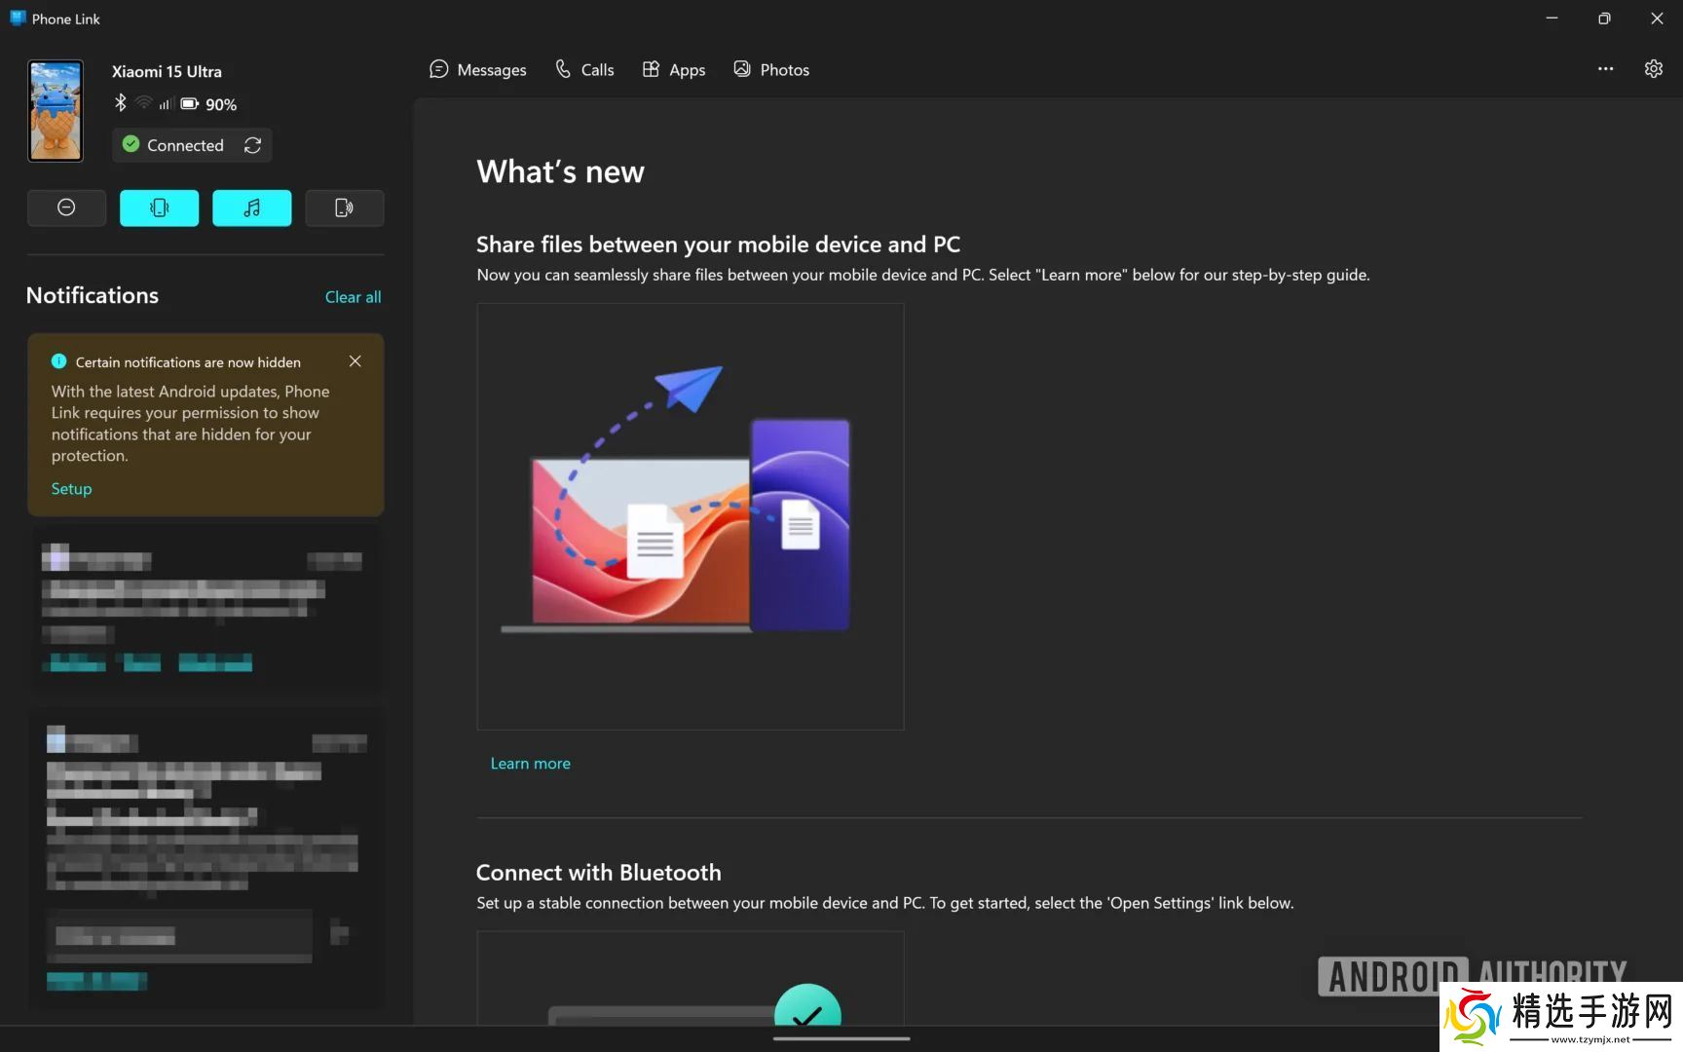Screen dimensions: 1683x1052
Task: Switch to the Messages tab
Action: tap(478, 70)
